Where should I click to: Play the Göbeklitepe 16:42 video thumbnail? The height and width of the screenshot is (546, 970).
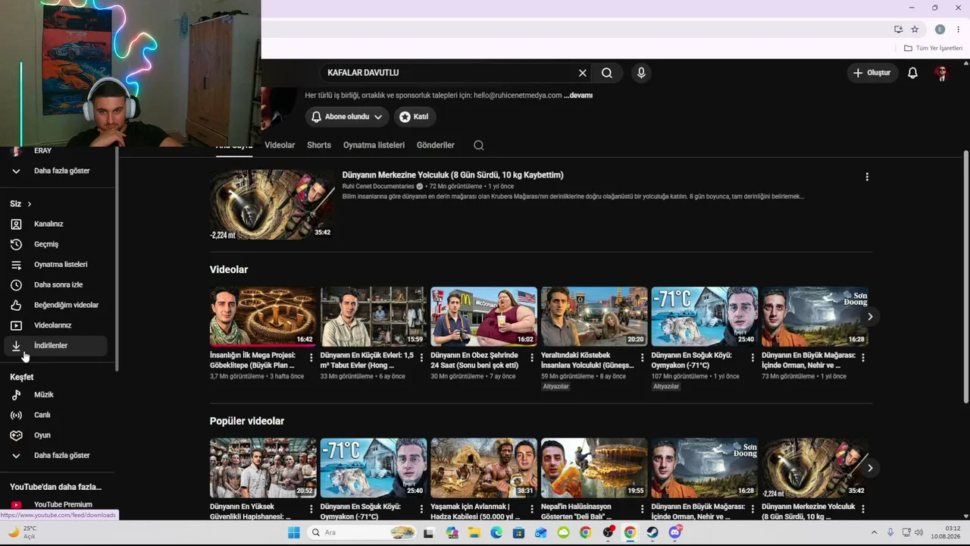(x=263, y=316)
